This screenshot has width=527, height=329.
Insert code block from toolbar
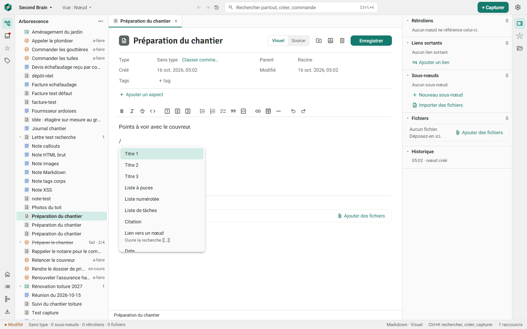tap(243, 111)
